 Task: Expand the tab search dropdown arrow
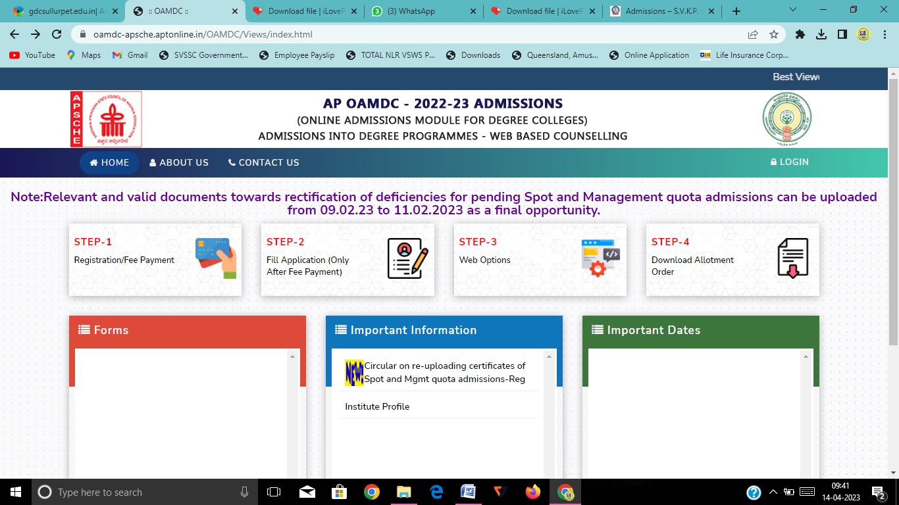coord(792,11)
